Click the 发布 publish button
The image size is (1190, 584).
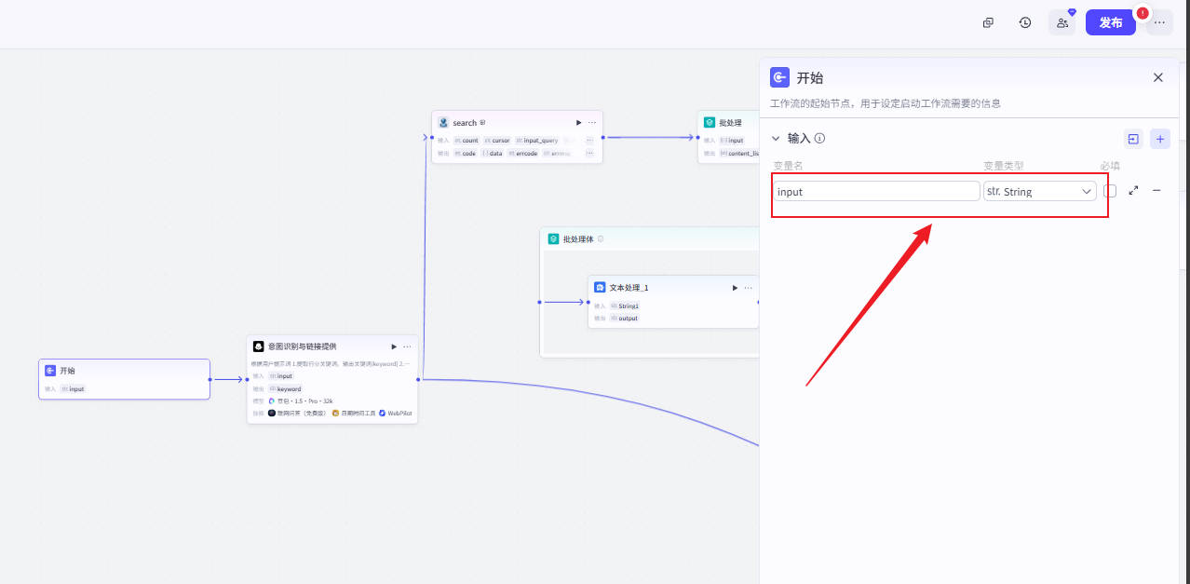1111,22
